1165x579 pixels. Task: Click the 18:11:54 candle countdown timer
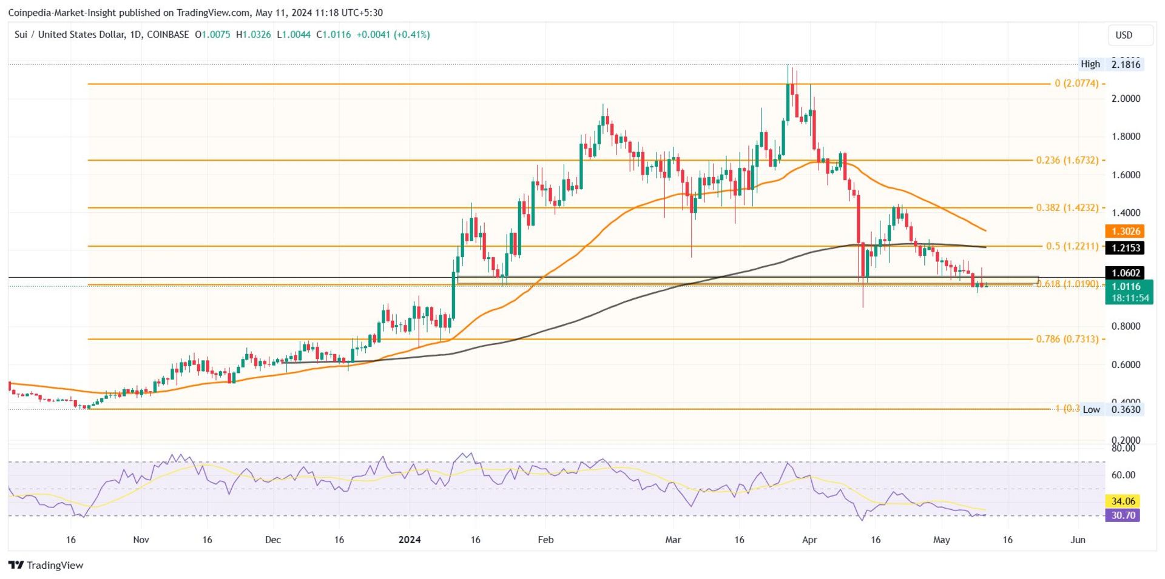pos(1130,298)
